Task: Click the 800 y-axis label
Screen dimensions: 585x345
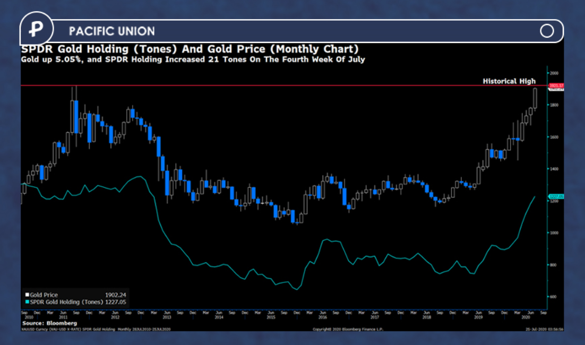Action: coord(553,265)
